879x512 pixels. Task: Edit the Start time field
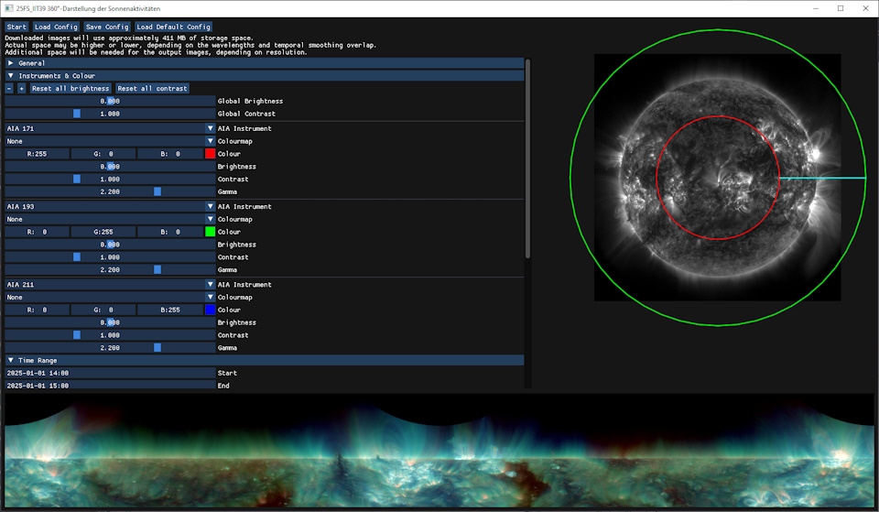point(111,373)
